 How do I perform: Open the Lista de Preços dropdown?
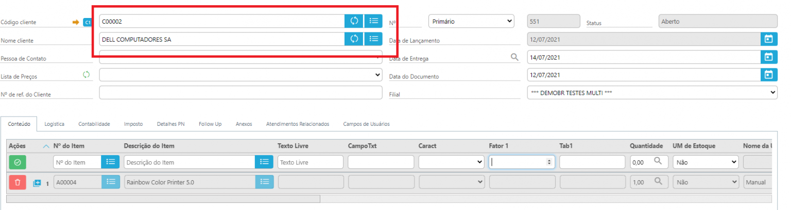click(x=240, y=75)
